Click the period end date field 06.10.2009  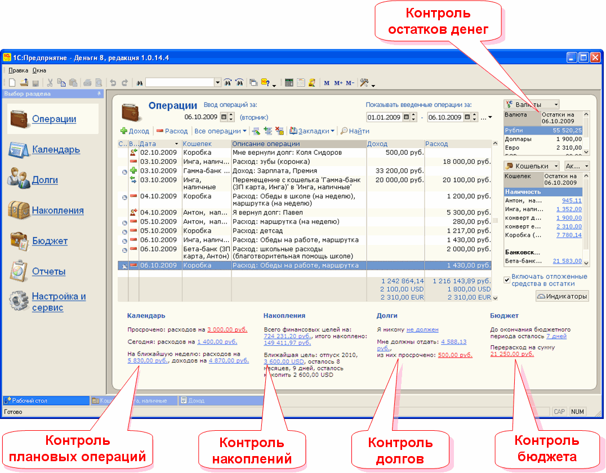pos(445,117)
